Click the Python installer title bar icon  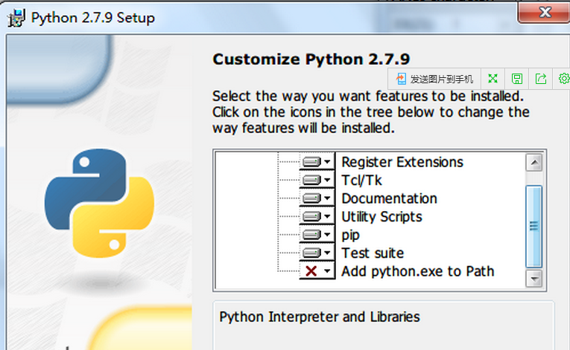16,18
